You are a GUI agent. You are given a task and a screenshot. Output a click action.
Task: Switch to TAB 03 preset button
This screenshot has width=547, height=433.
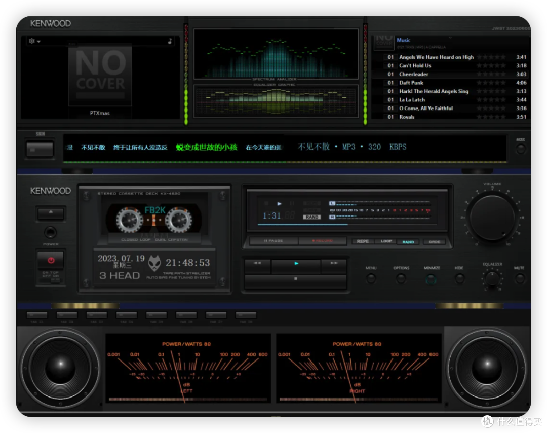pyautogui.click(x=97, y=315)
